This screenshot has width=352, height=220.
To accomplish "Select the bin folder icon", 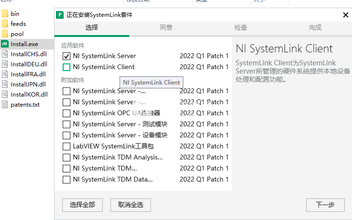I will coord(5,13).
